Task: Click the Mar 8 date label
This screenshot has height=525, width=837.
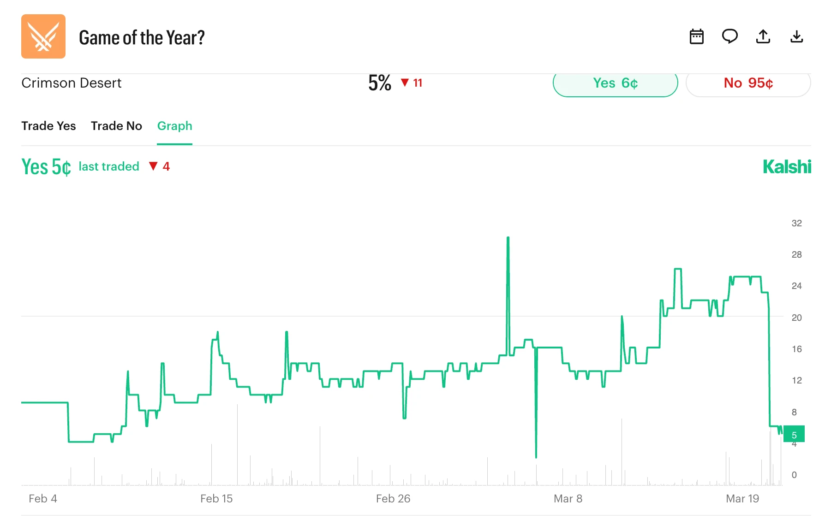Action: (x=568, y=499)
